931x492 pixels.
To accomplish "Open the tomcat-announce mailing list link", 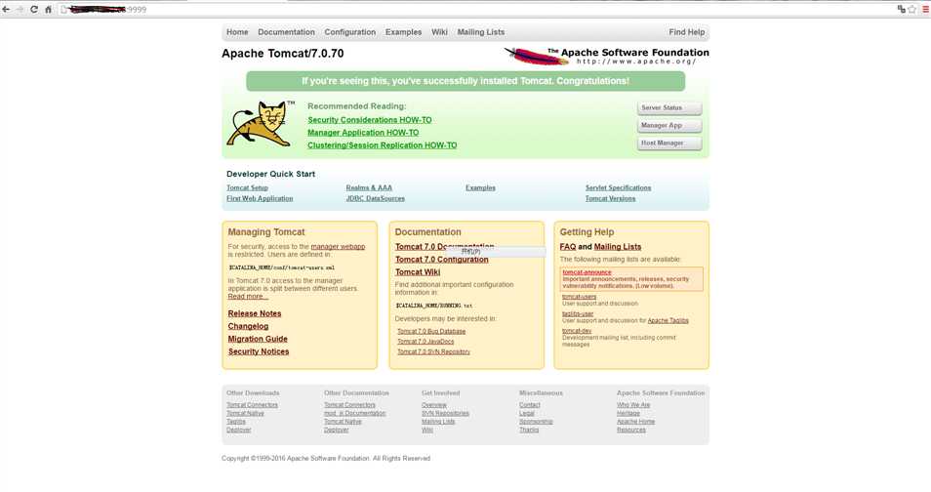I will coord(587,272).
